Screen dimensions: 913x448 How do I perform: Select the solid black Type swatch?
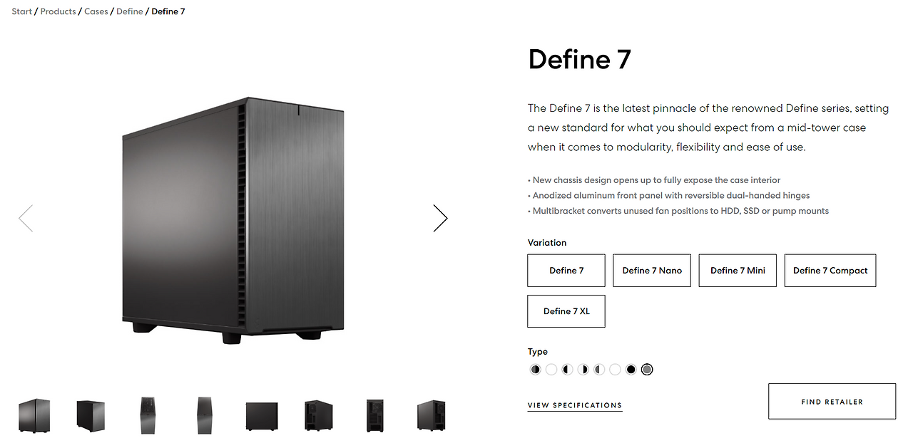click(x=631, y=370)
